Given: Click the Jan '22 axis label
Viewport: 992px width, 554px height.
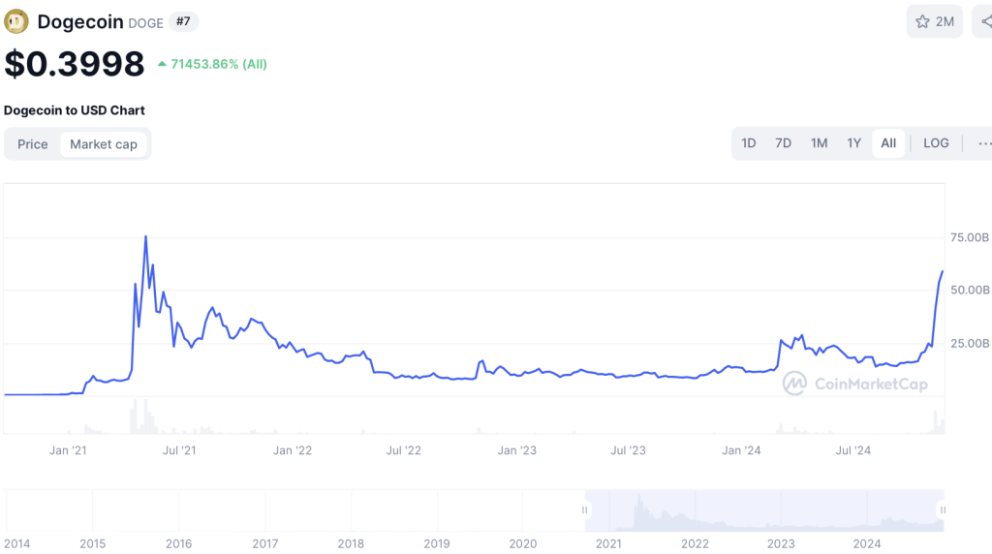Looking at the screenshot, I should pyautogui.click(x=293, y=450).
